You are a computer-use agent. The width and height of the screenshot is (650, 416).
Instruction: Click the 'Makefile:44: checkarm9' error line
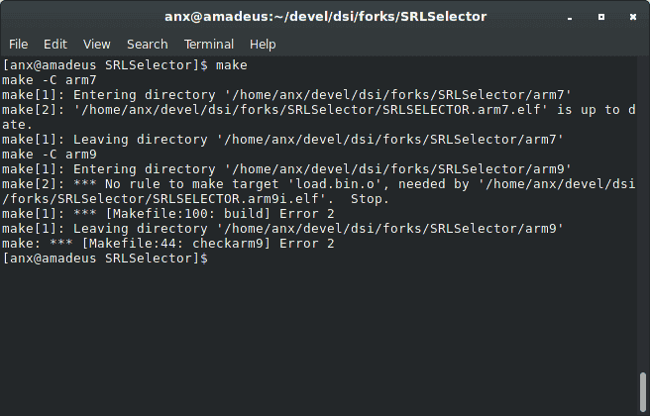pos(167,244)
